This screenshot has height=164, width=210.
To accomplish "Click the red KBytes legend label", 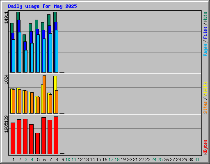I will (205, 147).
